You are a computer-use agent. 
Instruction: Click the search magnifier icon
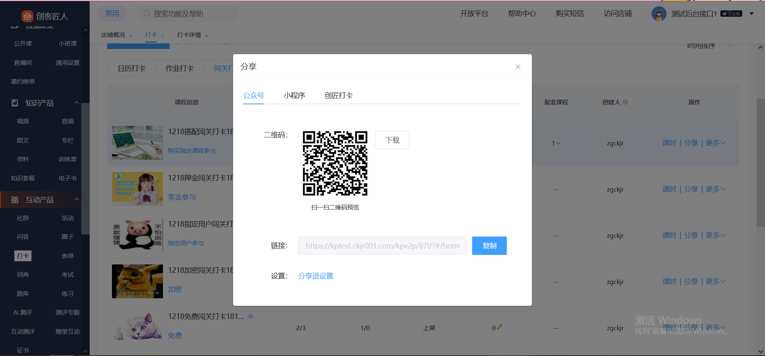147,14
